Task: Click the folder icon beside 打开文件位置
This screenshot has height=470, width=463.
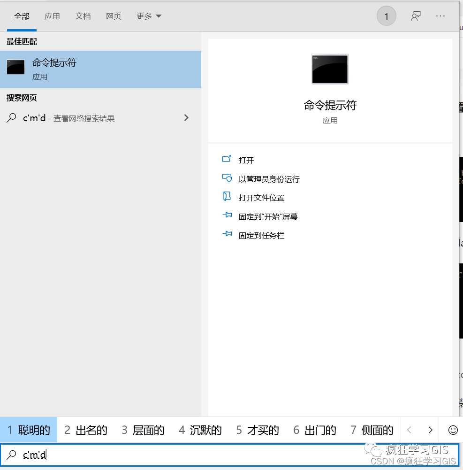Action: point(227,197)
